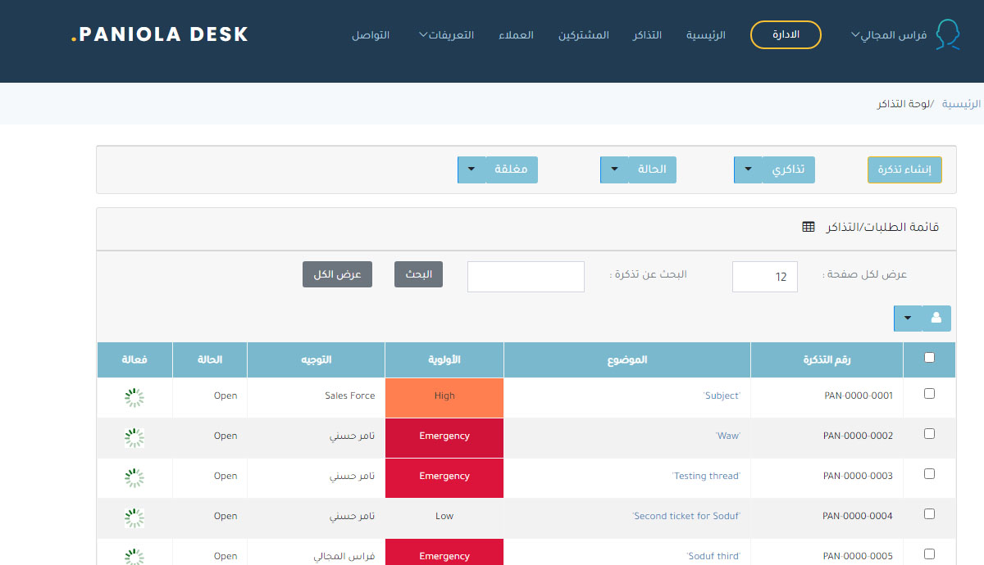Viewport: 984px width, 565px height.
Task: Click active spinner icon for PAN-0000-0001
Action: pyautogui.click(x=134, y=397)
